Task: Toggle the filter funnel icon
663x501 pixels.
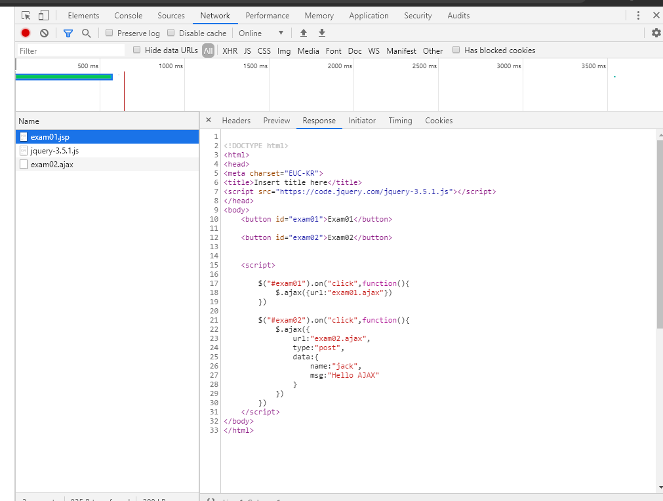Action: 68,33
